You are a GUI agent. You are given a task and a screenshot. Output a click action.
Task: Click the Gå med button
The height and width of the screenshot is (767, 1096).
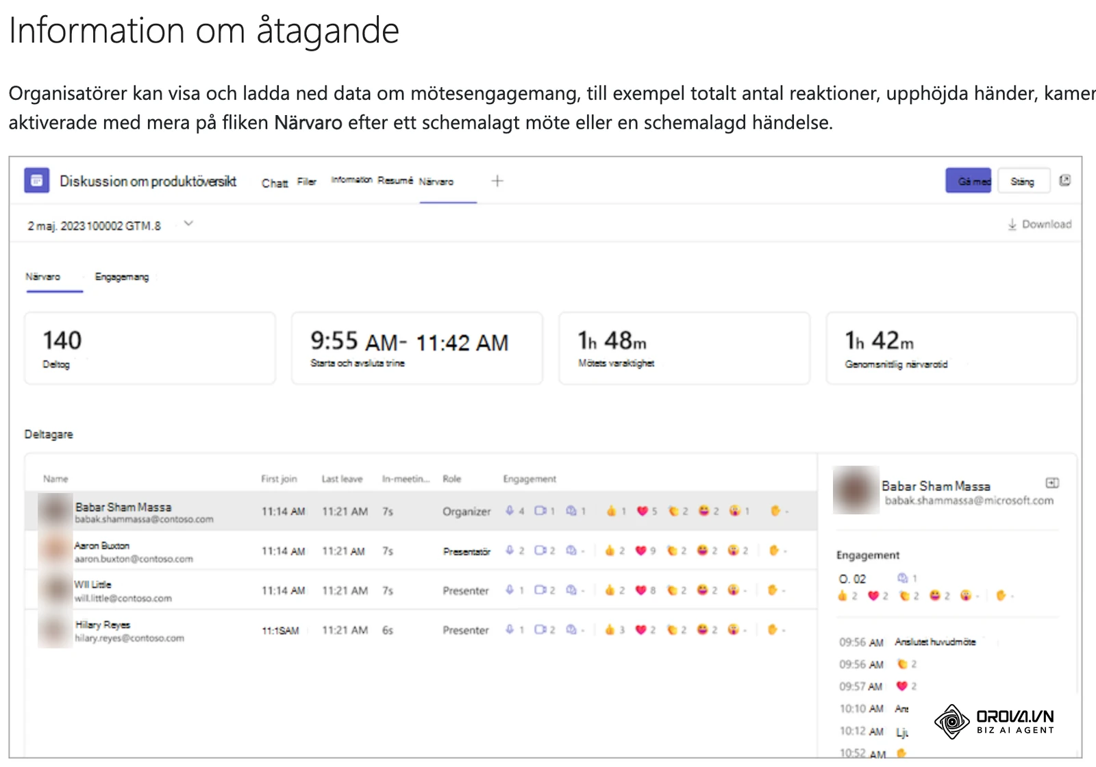click(x=969, y=181)
